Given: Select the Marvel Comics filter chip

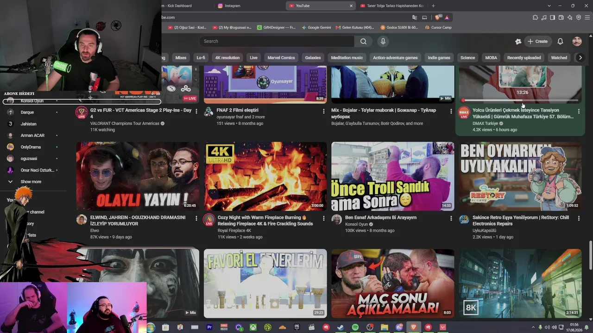Looking at the screenshot, I should [281, 58].
